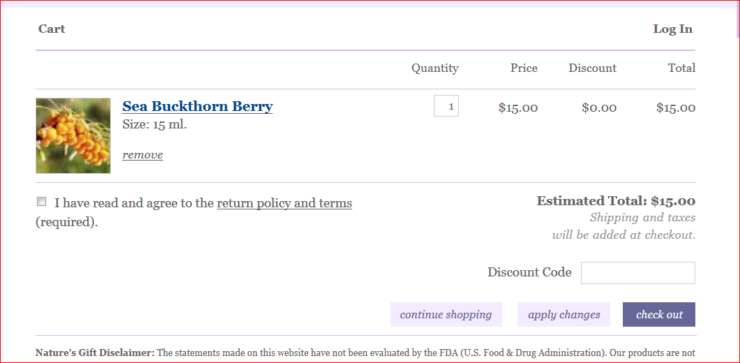Click the page's vertical scrollbar thumb
This screenshot has height=363, width=740.
point(737,21)
